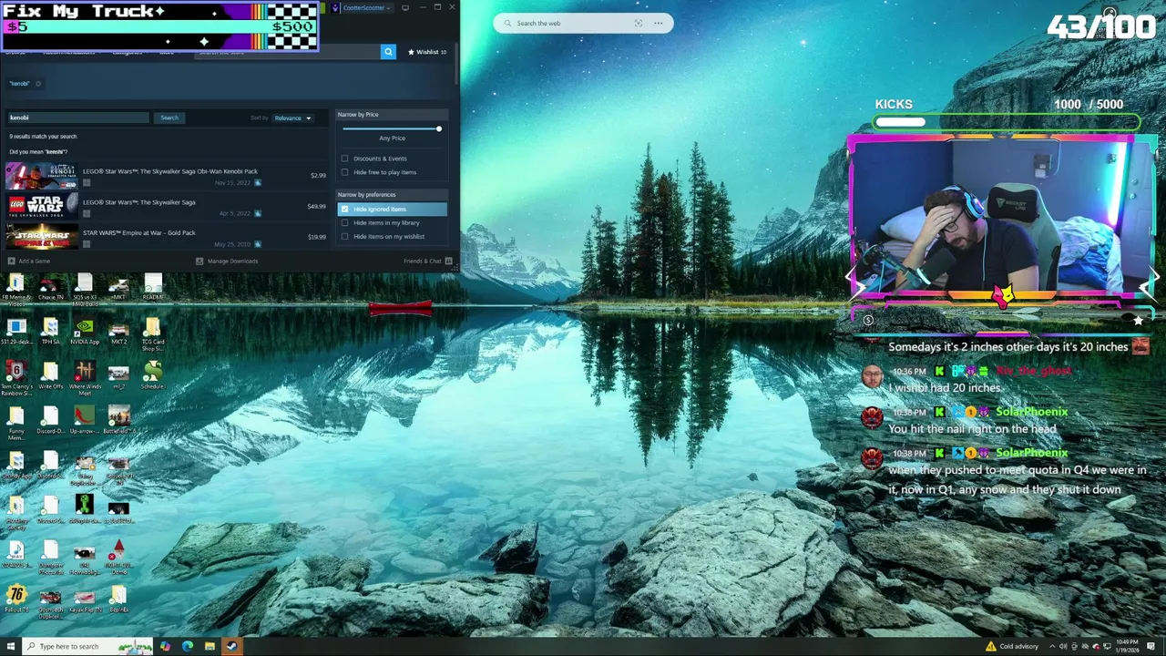Open STAR WARS Empire at War Gold Pack

(x=166, y=237)
